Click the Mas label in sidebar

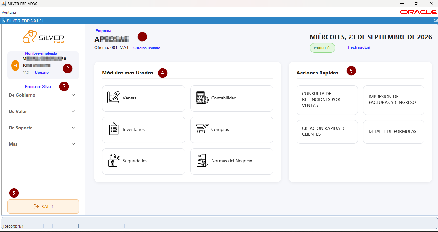click(x=13, y=144)
